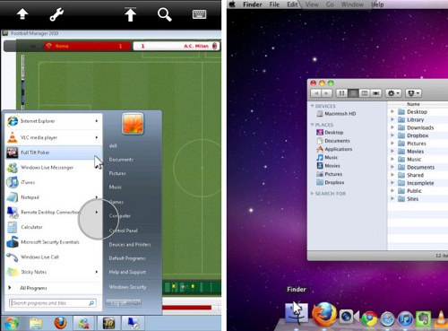Tap the leftmost up-arrow icon in top bar
448x331 pixels.
(x=22, y=14)
